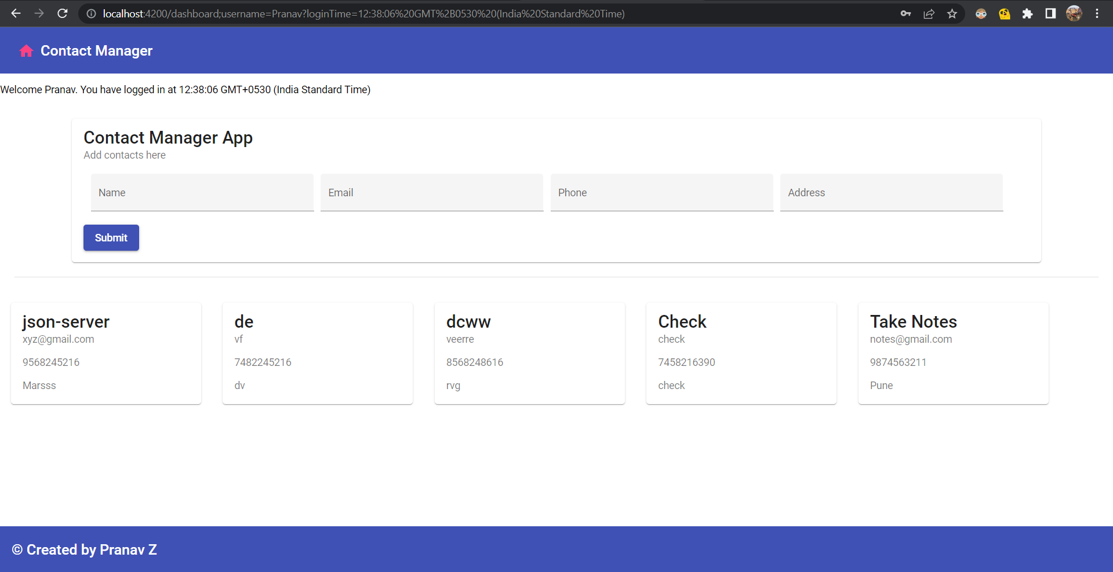Open the Chrome three-dot menu
The image size is (1113, 572).
coord(1097,14)
